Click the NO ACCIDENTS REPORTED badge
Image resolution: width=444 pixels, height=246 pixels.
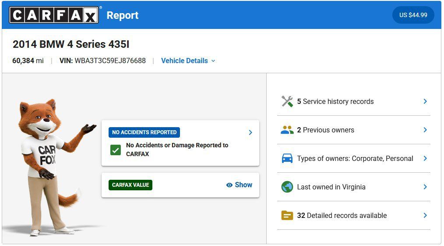(x=144, y=132)
